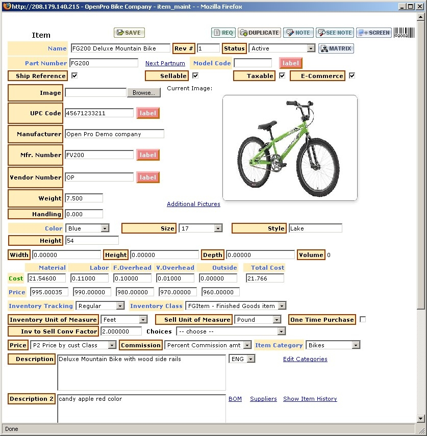
Task: Click the +SCREEN button
Action: [x=373, y=33]
